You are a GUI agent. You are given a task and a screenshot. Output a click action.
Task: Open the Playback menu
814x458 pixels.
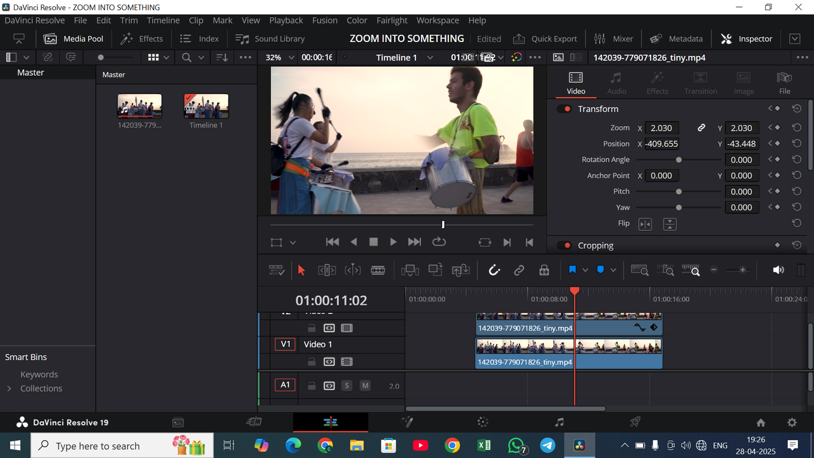[x=286, y=20]
